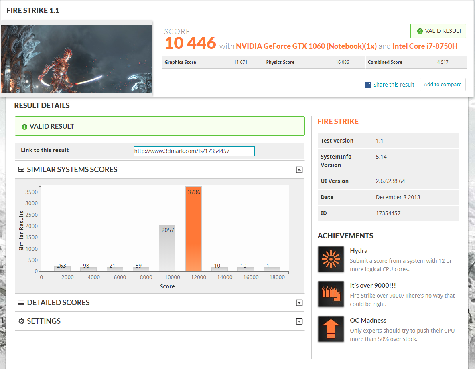Click the date December 8 2018
The width and height of the screenshot is (475, 369).
click(x=398, y=197)
